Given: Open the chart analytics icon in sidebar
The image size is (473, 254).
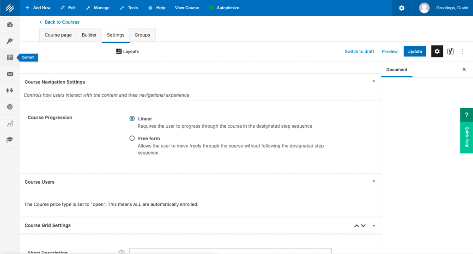Looking at the screenshot, I should tap(10, 124).
